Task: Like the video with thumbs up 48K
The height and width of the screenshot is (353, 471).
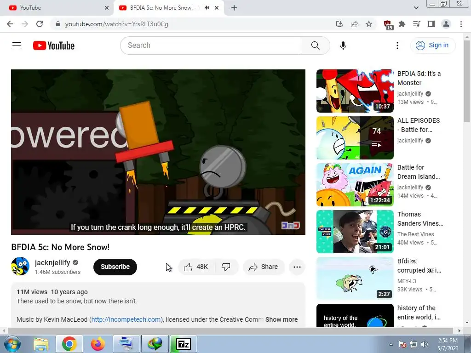Action: (196, 267)
